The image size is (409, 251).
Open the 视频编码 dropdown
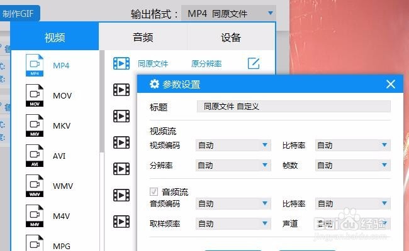[x=233, y=145]
